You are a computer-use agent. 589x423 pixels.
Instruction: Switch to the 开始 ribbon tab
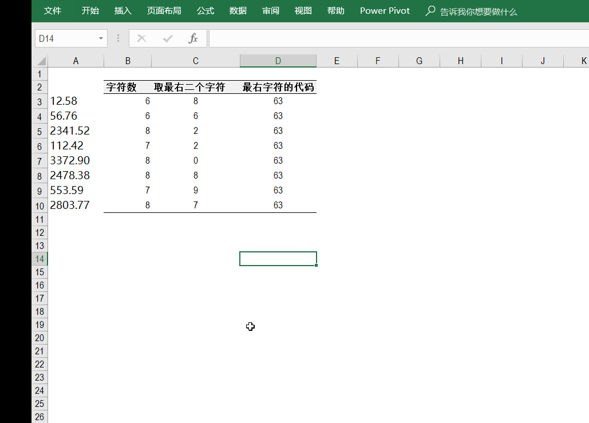(x=90, y=11)
